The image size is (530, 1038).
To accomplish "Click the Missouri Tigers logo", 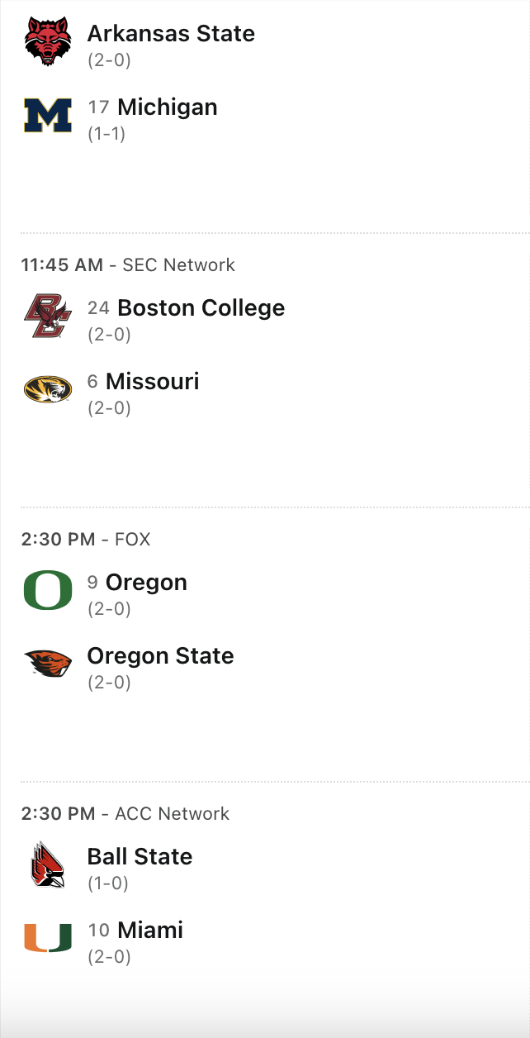I will (48, 390).
